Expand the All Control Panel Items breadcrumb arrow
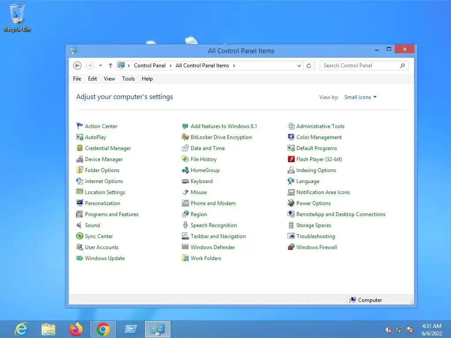Screen dimensions: 451x338 tap(234, 66)
